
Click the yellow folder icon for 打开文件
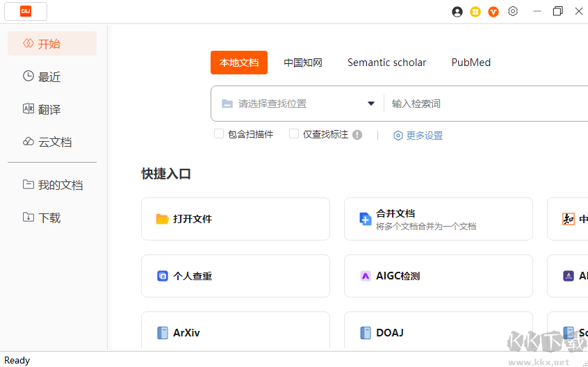coord(163,218)
